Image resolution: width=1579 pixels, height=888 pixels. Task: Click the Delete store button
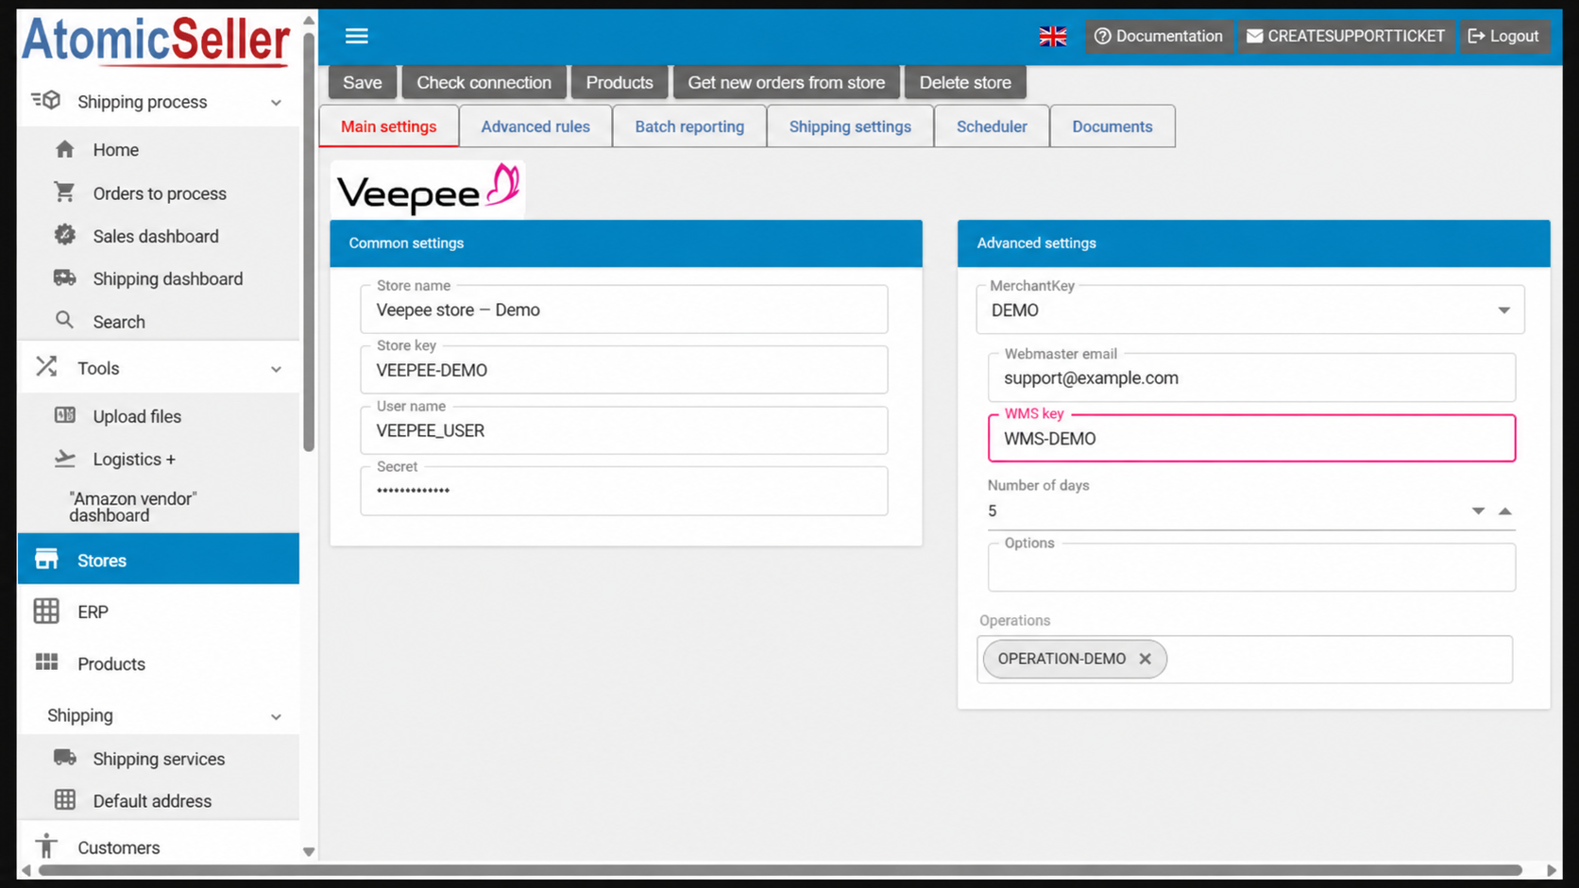tap(965, 82)
